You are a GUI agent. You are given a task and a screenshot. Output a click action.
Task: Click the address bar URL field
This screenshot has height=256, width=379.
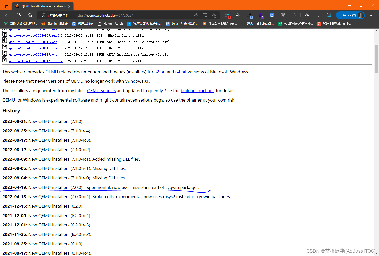[x=133, y=15]
